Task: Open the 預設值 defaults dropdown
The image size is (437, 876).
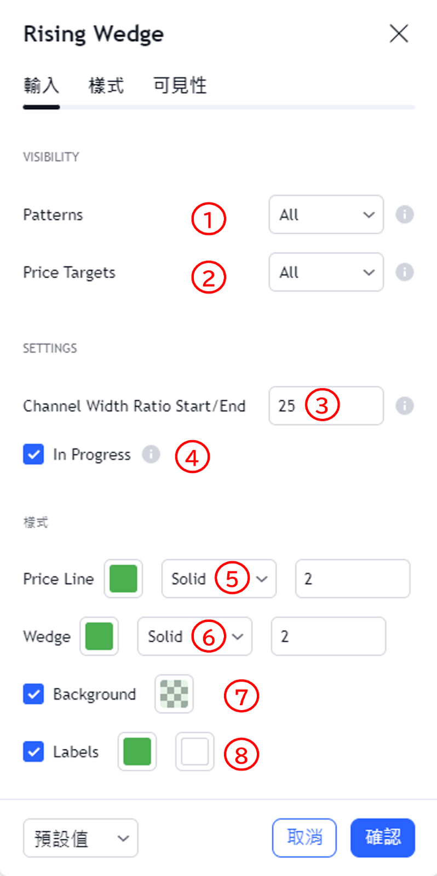Action: point(81,838)
